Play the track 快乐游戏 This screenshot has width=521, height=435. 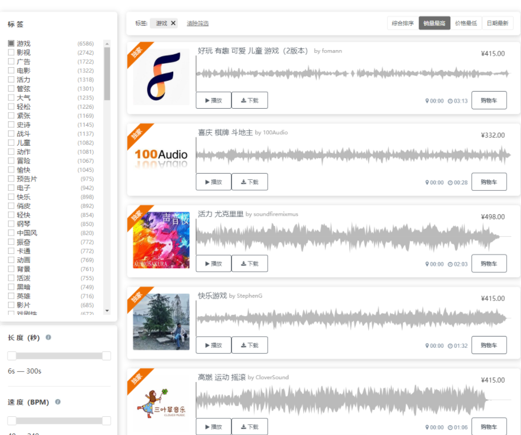point(213,345)
